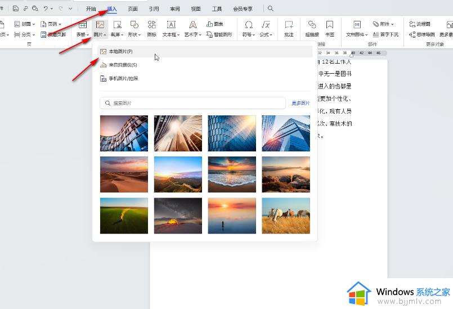
Task: Insert a 智能图形 smart graphic
Action: [x=219, y=34]
